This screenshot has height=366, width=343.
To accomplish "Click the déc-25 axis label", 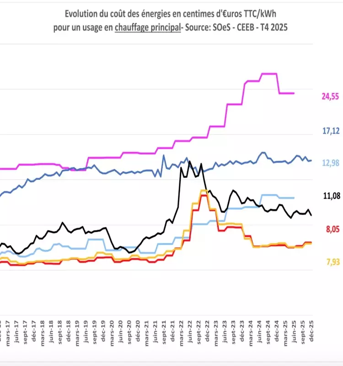I will click(x=311, y=329).
